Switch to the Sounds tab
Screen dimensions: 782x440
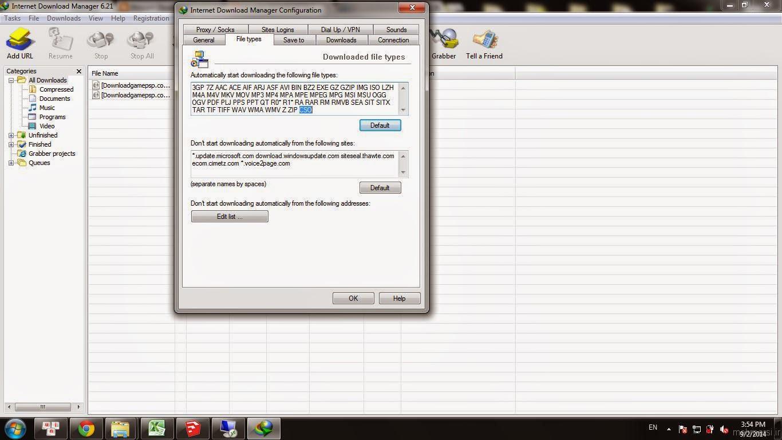(x=396, y=30)
